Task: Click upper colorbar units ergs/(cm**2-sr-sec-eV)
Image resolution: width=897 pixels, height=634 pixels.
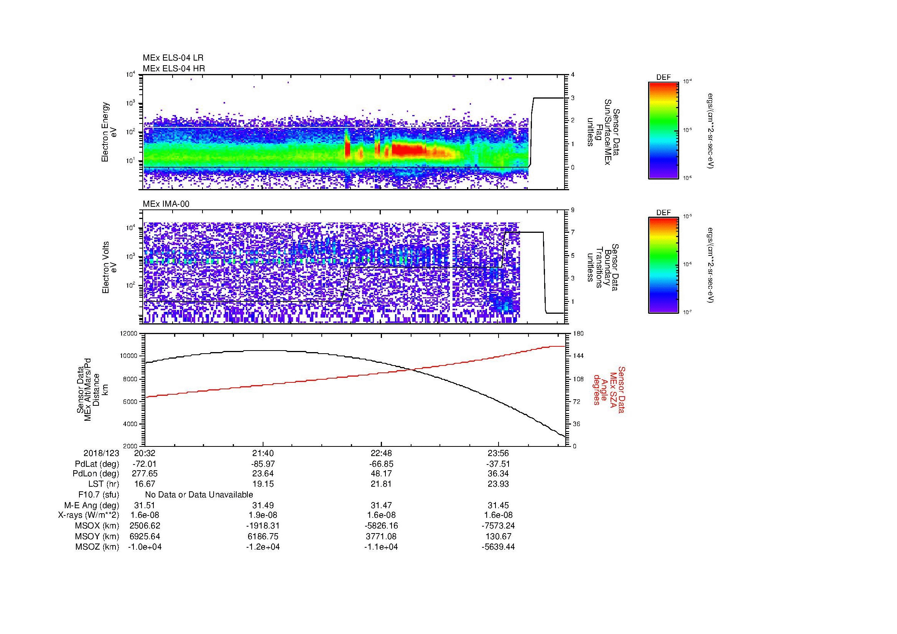Action: pyautogui.click(x=711, y=131)
